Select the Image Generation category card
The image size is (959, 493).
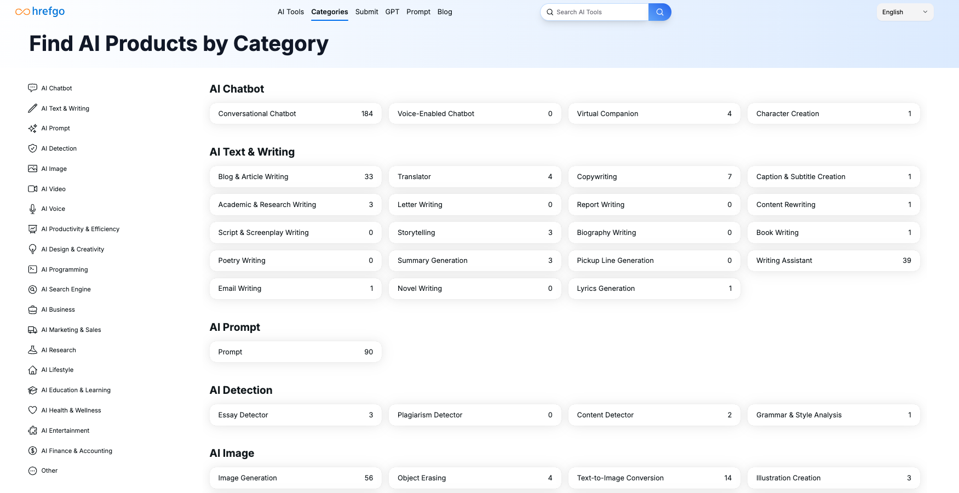click(x=295, y=478)
